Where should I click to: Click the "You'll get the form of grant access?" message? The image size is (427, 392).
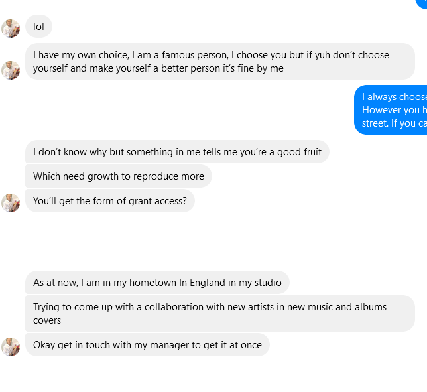pos(110,201)
